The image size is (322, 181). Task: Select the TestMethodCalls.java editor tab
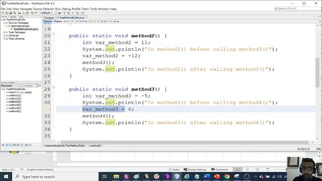pos(71,18)
